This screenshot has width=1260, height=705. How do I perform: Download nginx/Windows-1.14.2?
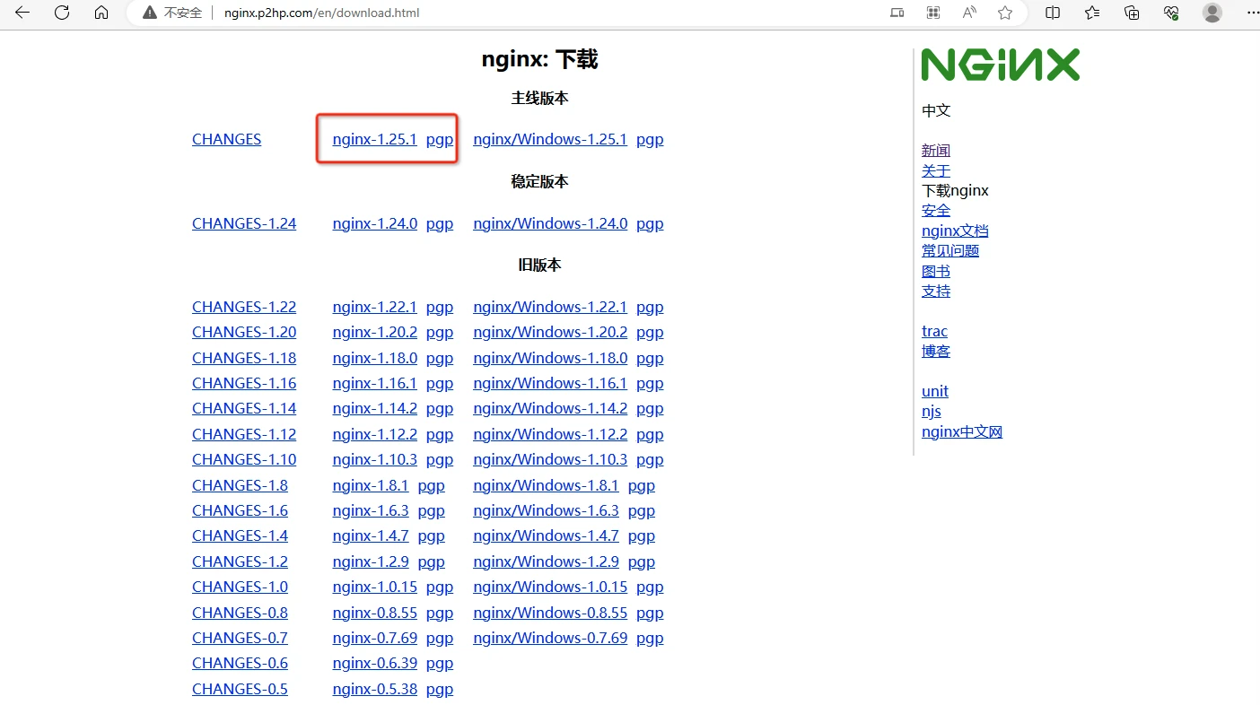pyautogui.click(x=550, y=408)
